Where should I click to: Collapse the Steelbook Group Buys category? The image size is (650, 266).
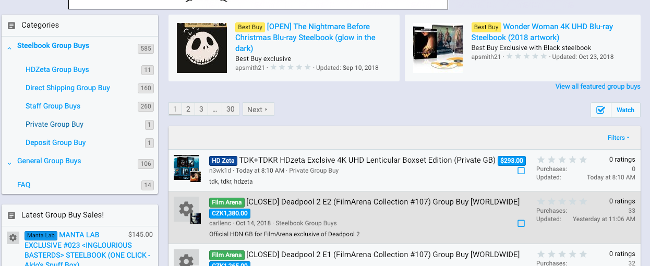point(9,49)
